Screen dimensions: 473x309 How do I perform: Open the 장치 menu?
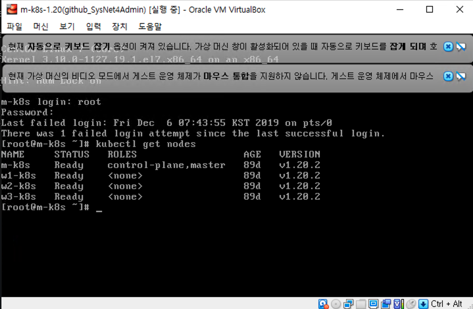(120, 26)
